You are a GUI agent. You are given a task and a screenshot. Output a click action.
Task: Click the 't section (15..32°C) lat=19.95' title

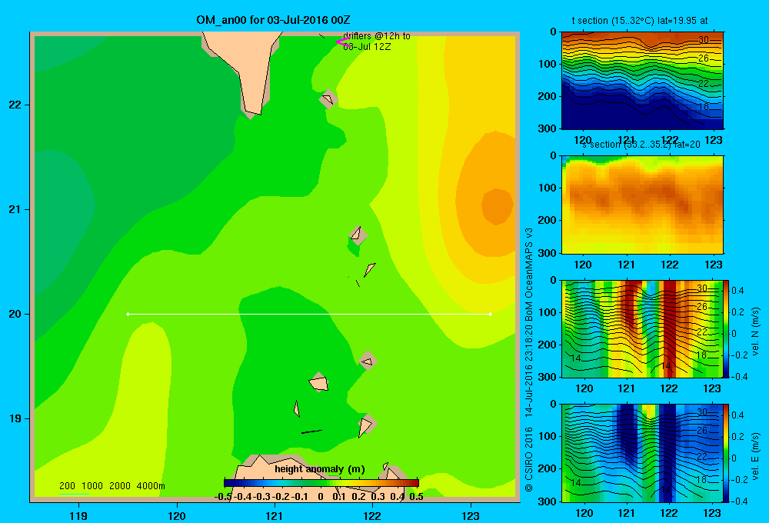(640, 21)
